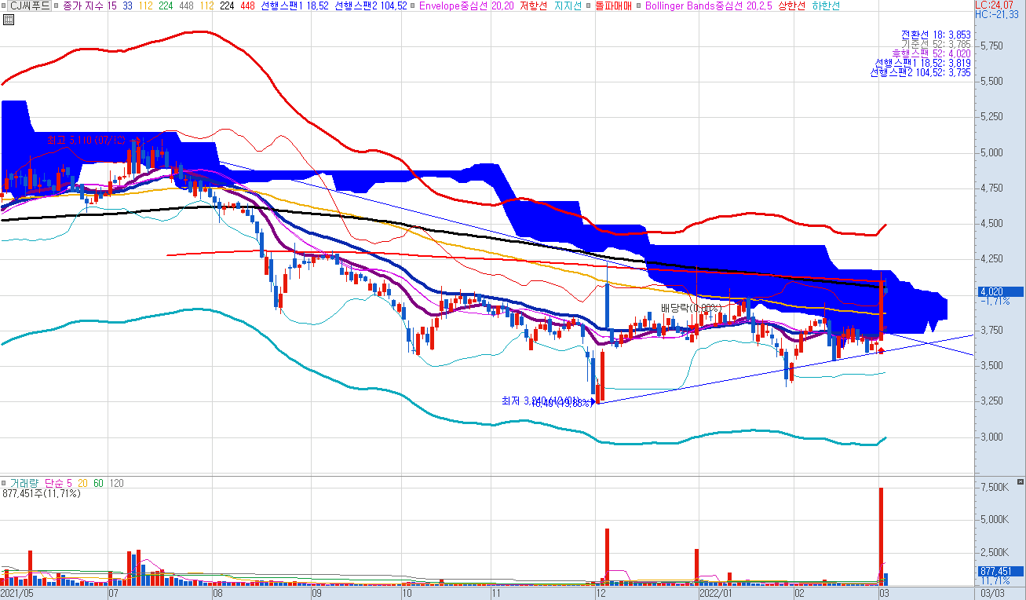Select the 종가 지수 indicator label

(x=84, y=5)
